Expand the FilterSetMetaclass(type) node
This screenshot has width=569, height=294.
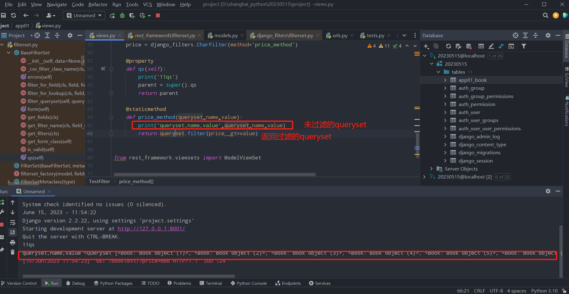pyautogui.click(x=9, y=182)
